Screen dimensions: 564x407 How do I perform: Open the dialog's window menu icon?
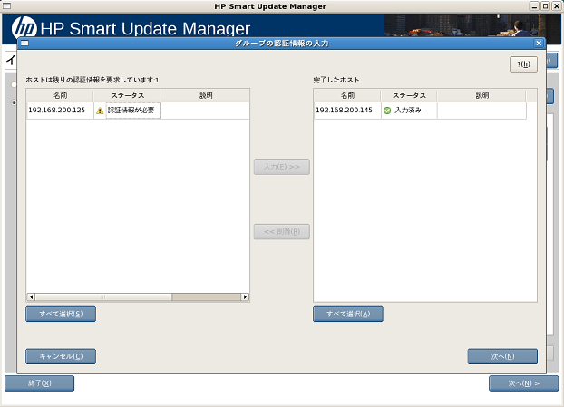click(24, 43)
